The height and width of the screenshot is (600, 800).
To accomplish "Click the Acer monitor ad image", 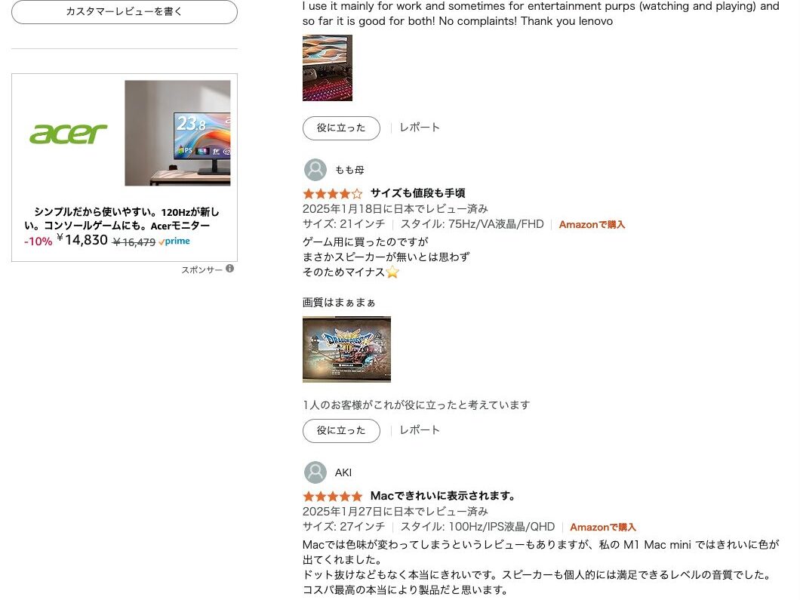I will pyautogui.click(x=177, y=133).
